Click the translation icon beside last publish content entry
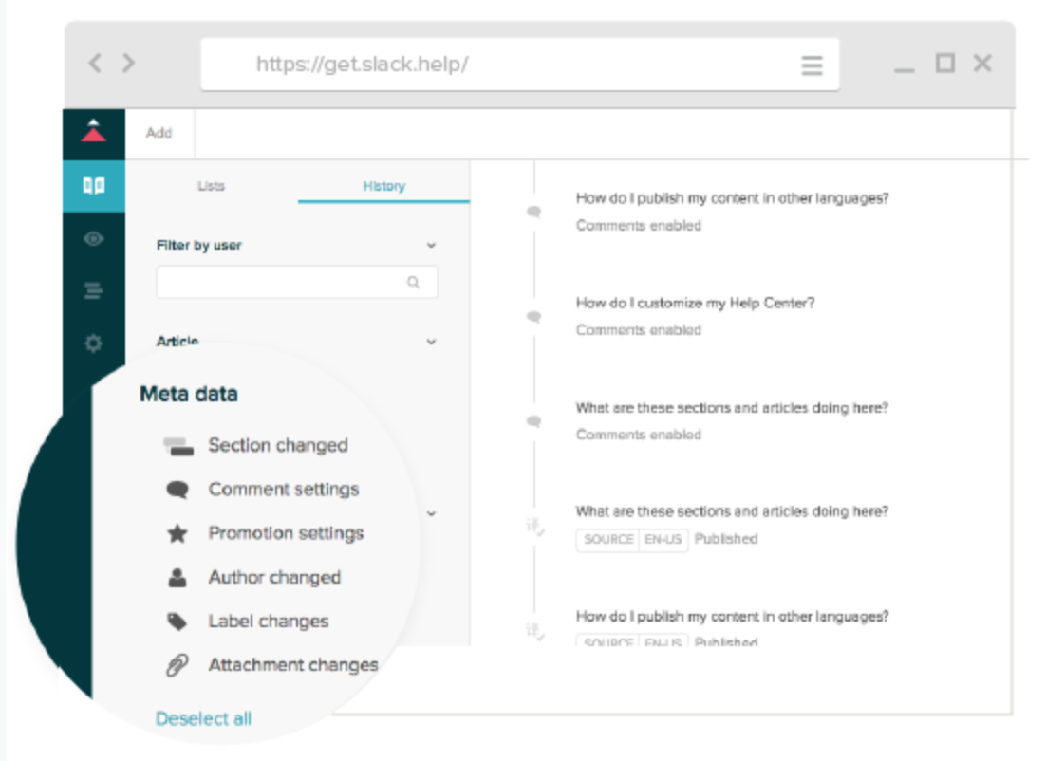This screenshot has width=1046, height=761. [535, 631]
